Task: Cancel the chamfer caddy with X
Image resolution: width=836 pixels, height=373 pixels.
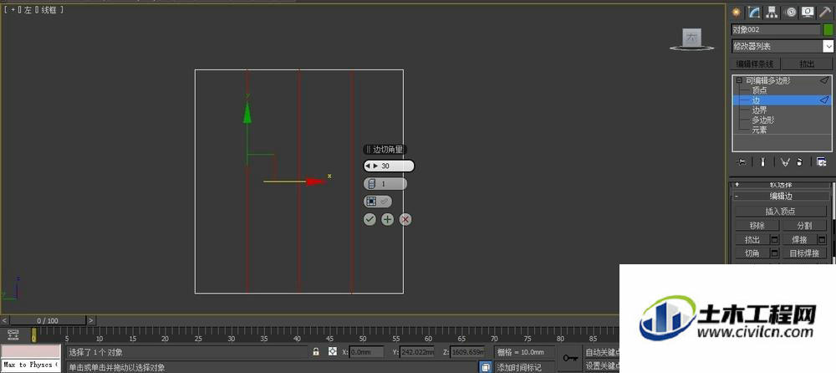Action: pyautogui.click(x=405, y=219)
